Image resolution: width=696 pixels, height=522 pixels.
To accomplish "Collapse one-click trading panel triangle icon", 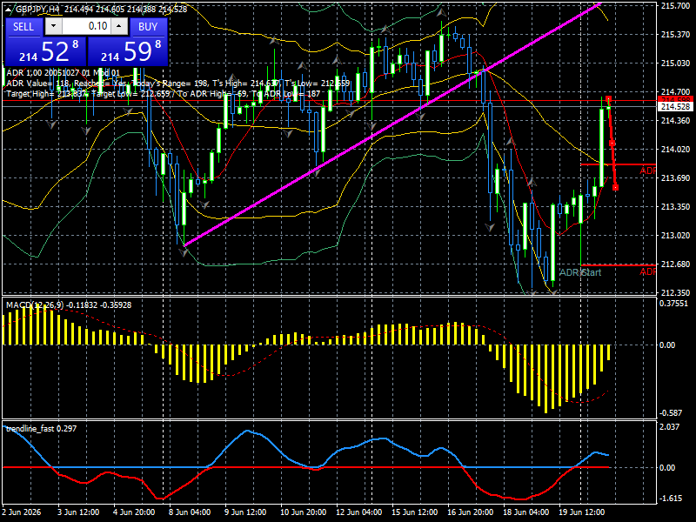I will click(9, 9).
